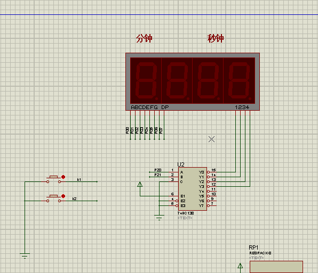Click the P07 wire label under the display
This screenshot has width=318, height=273.
point(161,130)
